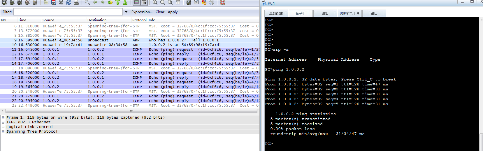This screenshot has width=483, height=151.
Task: Edit capture filters
Action: point(189,2)
